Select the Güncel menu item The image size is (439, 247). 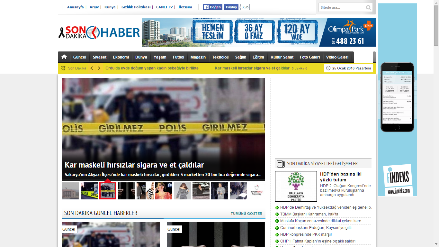pos(80,57)
